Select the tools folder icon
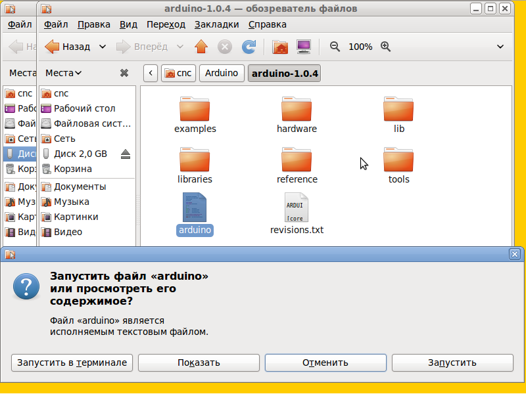Viewport: 526px width, 394px height. point(398,160)
